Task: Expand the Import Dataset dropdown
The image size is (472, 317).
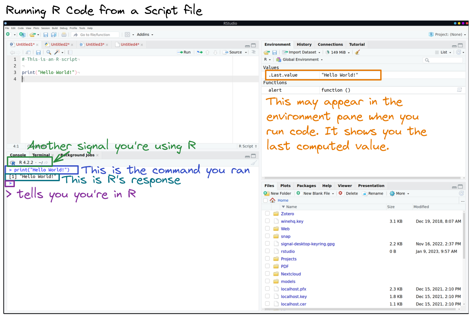Action: (x=302, y=52)
